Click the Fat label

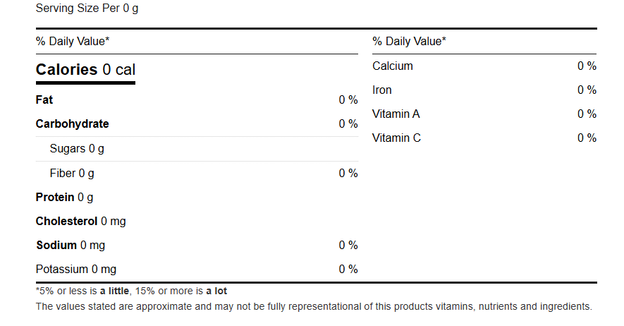pos(44,99)
